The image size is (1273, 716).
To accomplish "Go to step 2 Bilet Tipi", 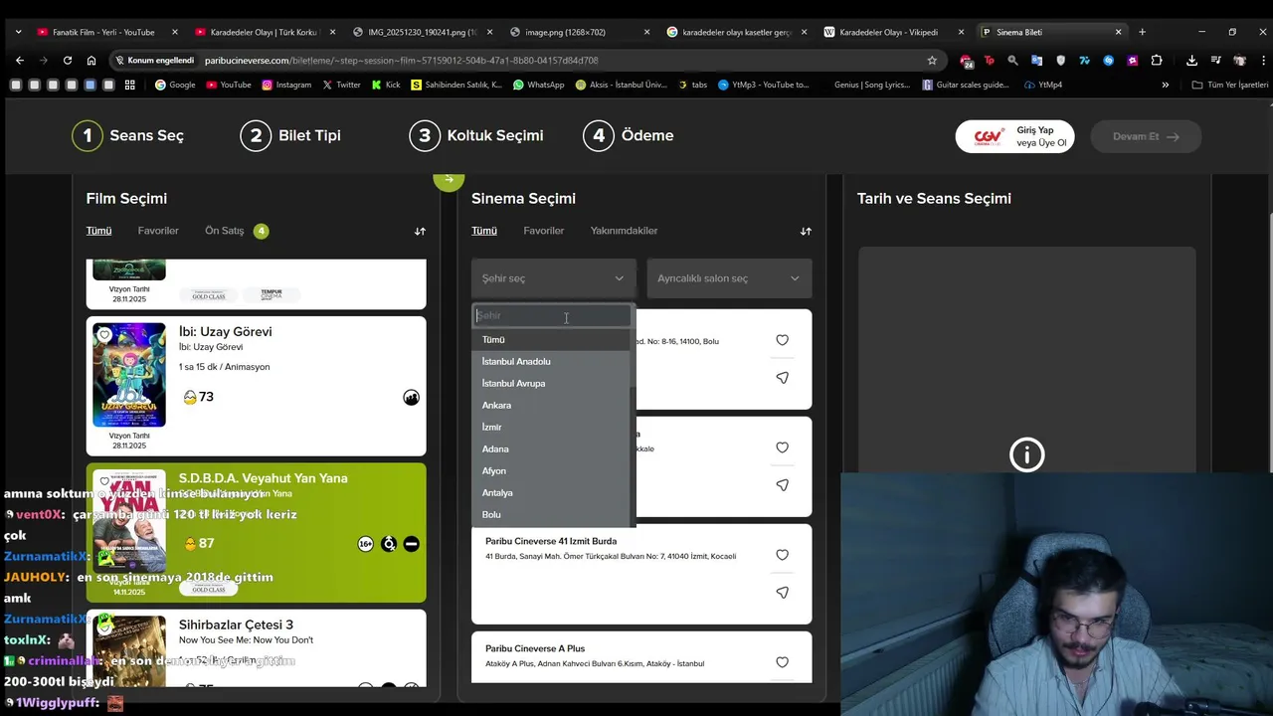I will (290, 135).
